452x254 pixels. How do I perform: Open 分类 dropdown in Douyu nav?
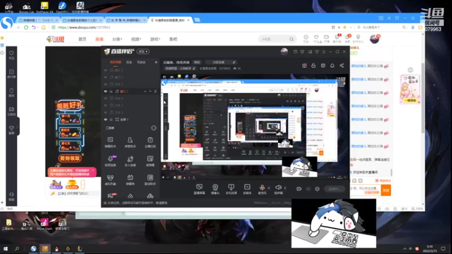tap(117, 39)
